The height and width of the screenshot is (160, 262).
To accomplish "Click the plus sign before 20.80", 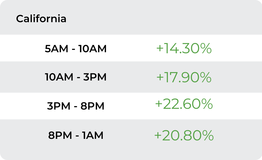I will pyautogui.click(x=158, y=136).
